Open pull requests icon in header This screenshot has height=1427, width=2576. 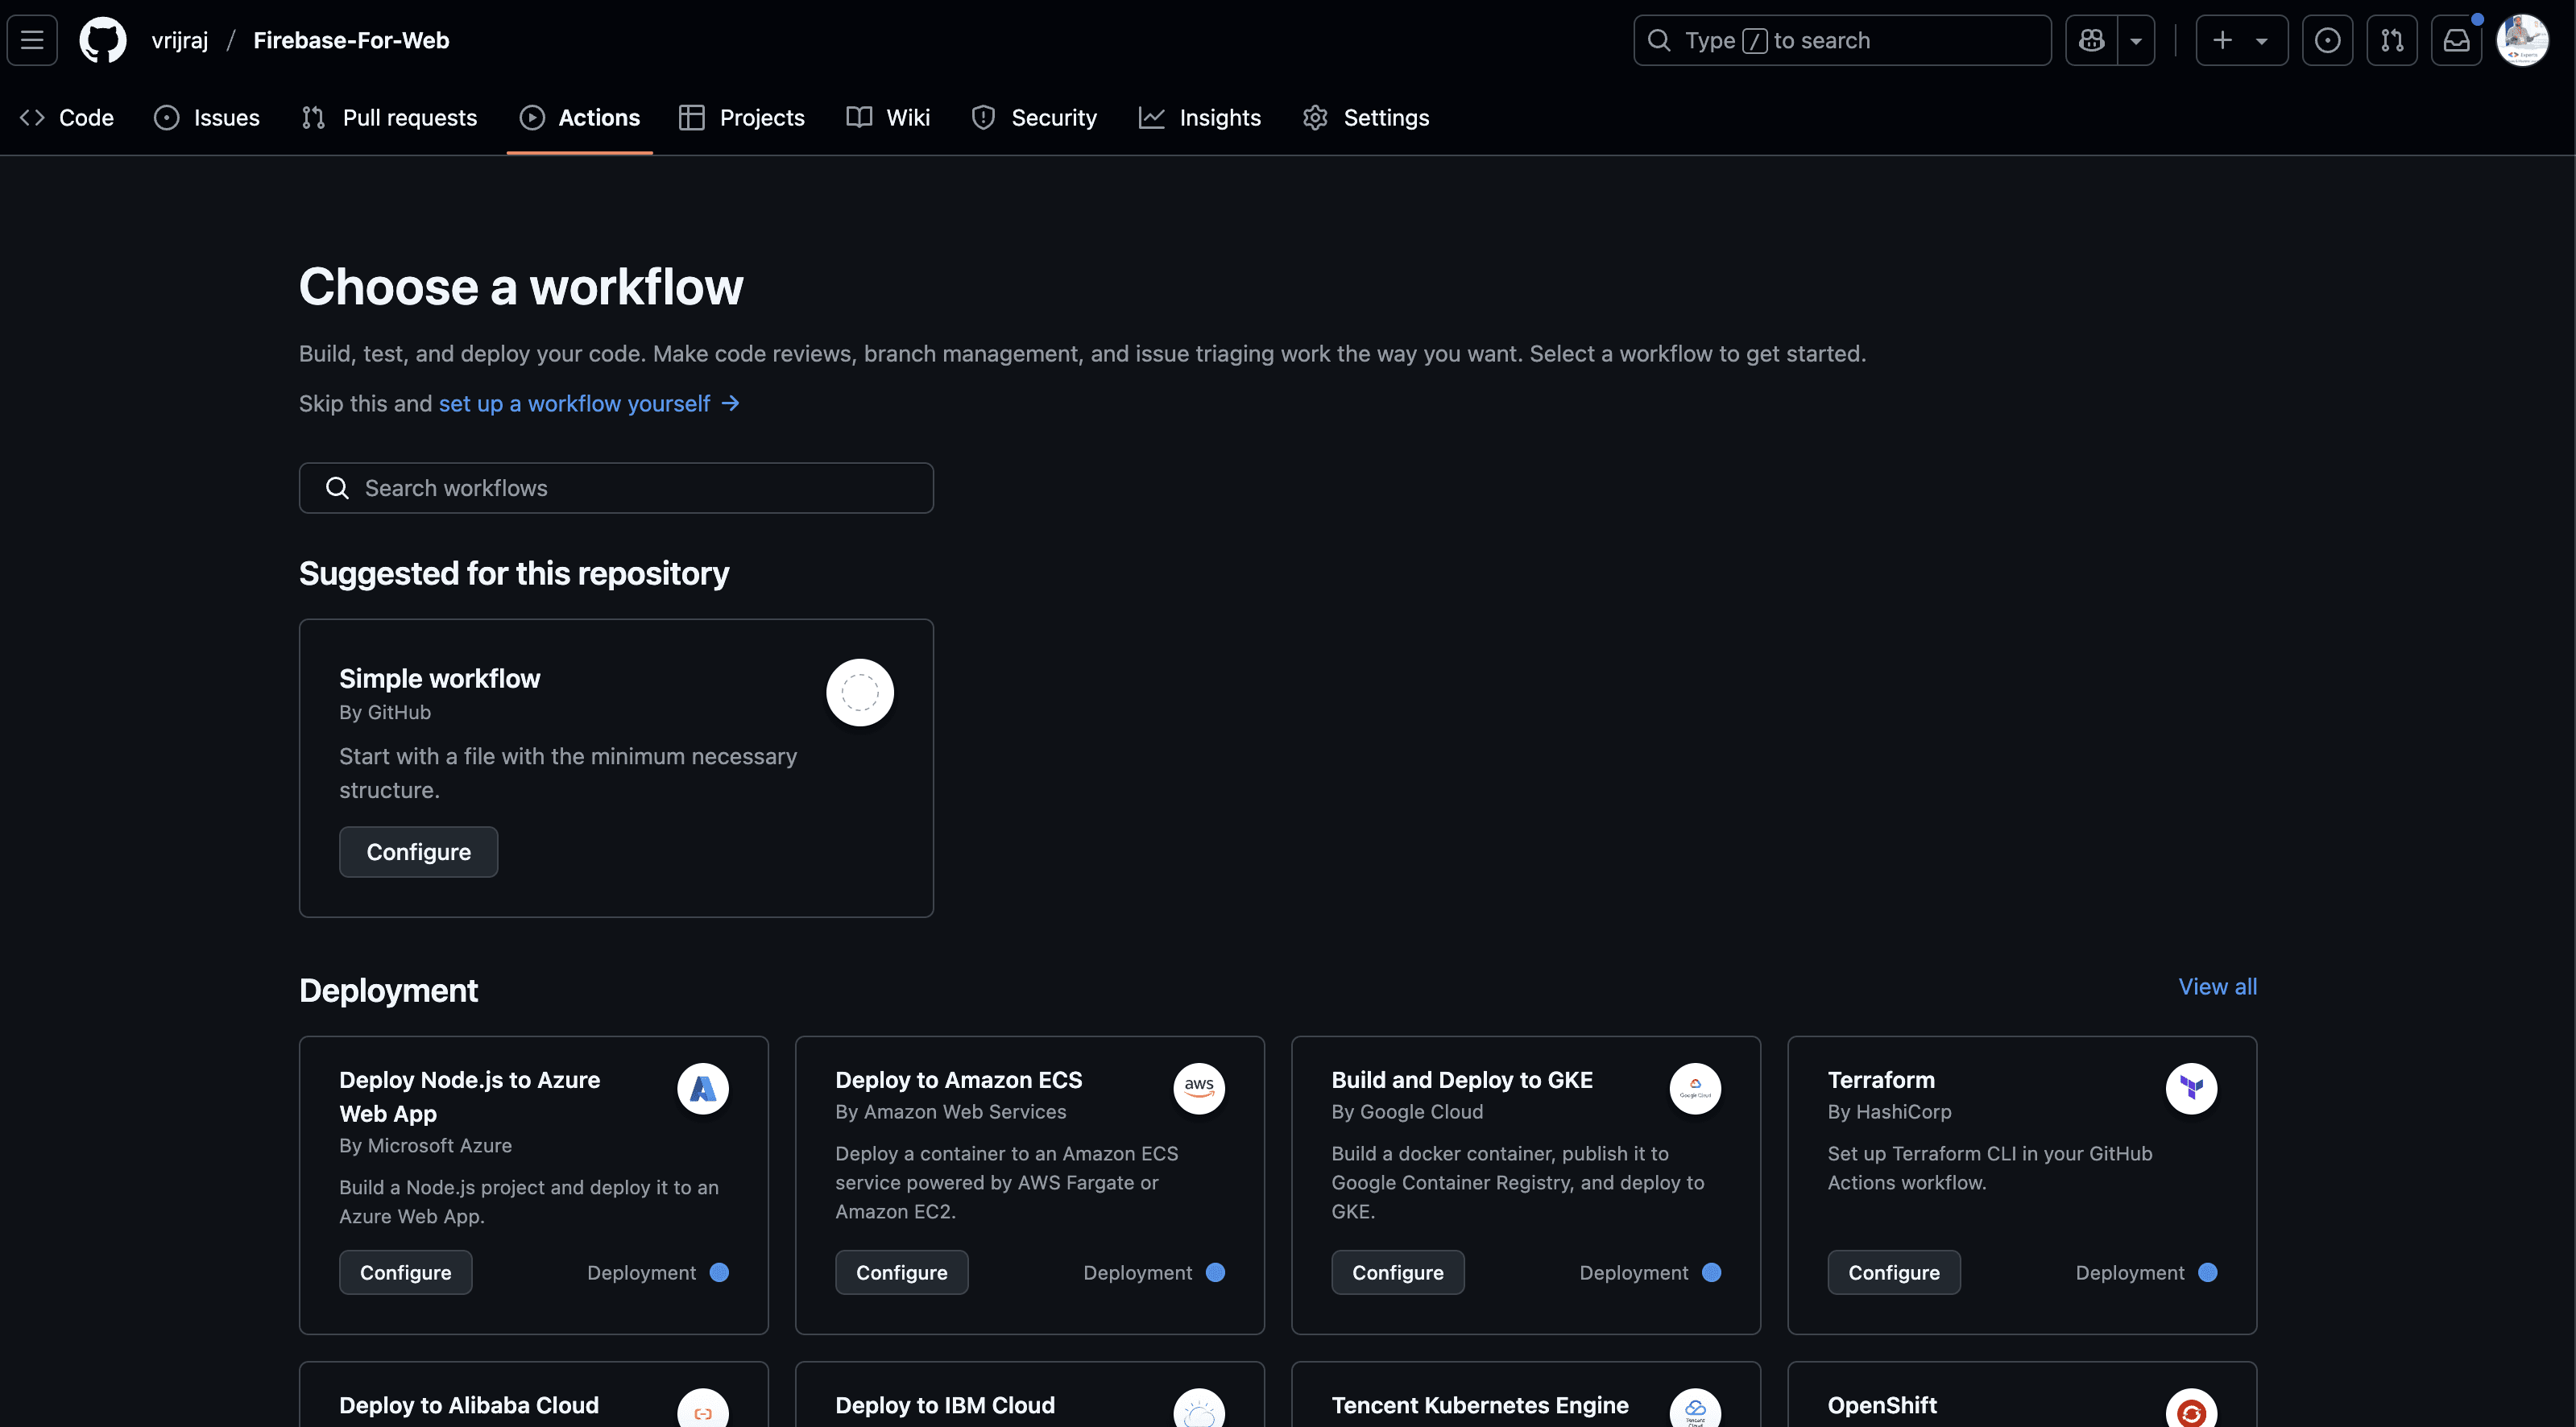(2392, 40)
